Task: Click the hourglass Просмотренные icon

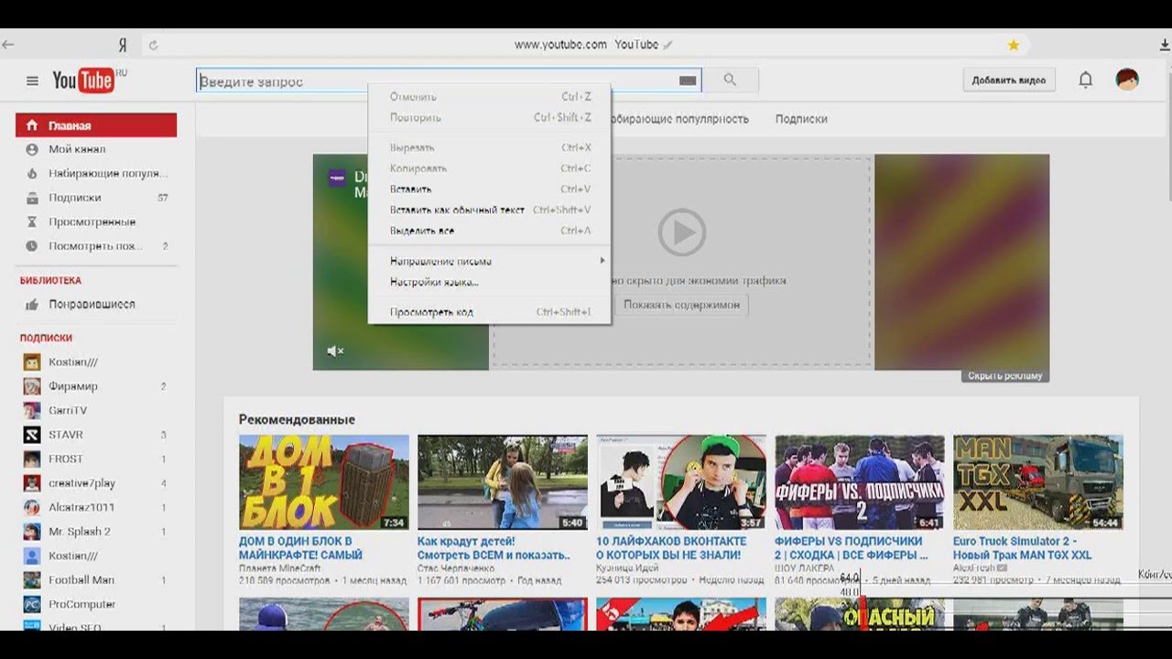Action: tap(32, 221)
